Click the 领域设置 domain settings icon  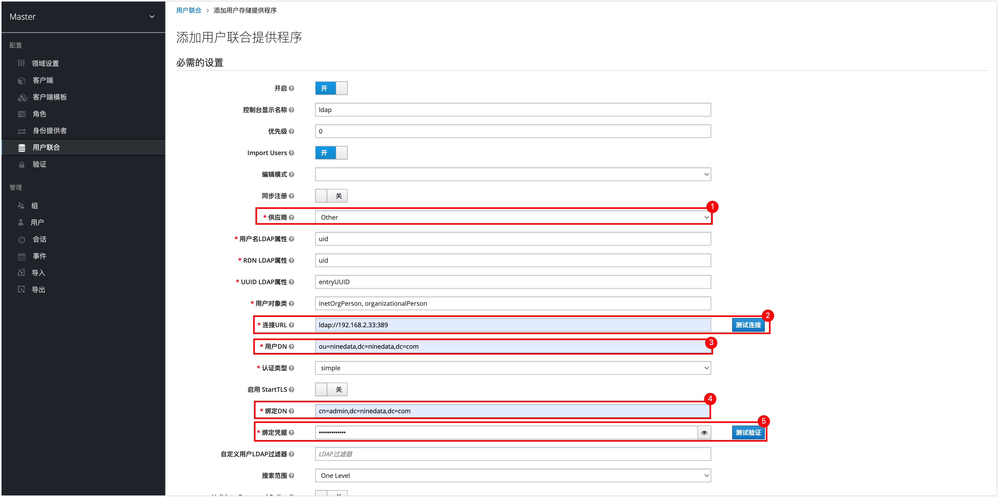[20, 63]
